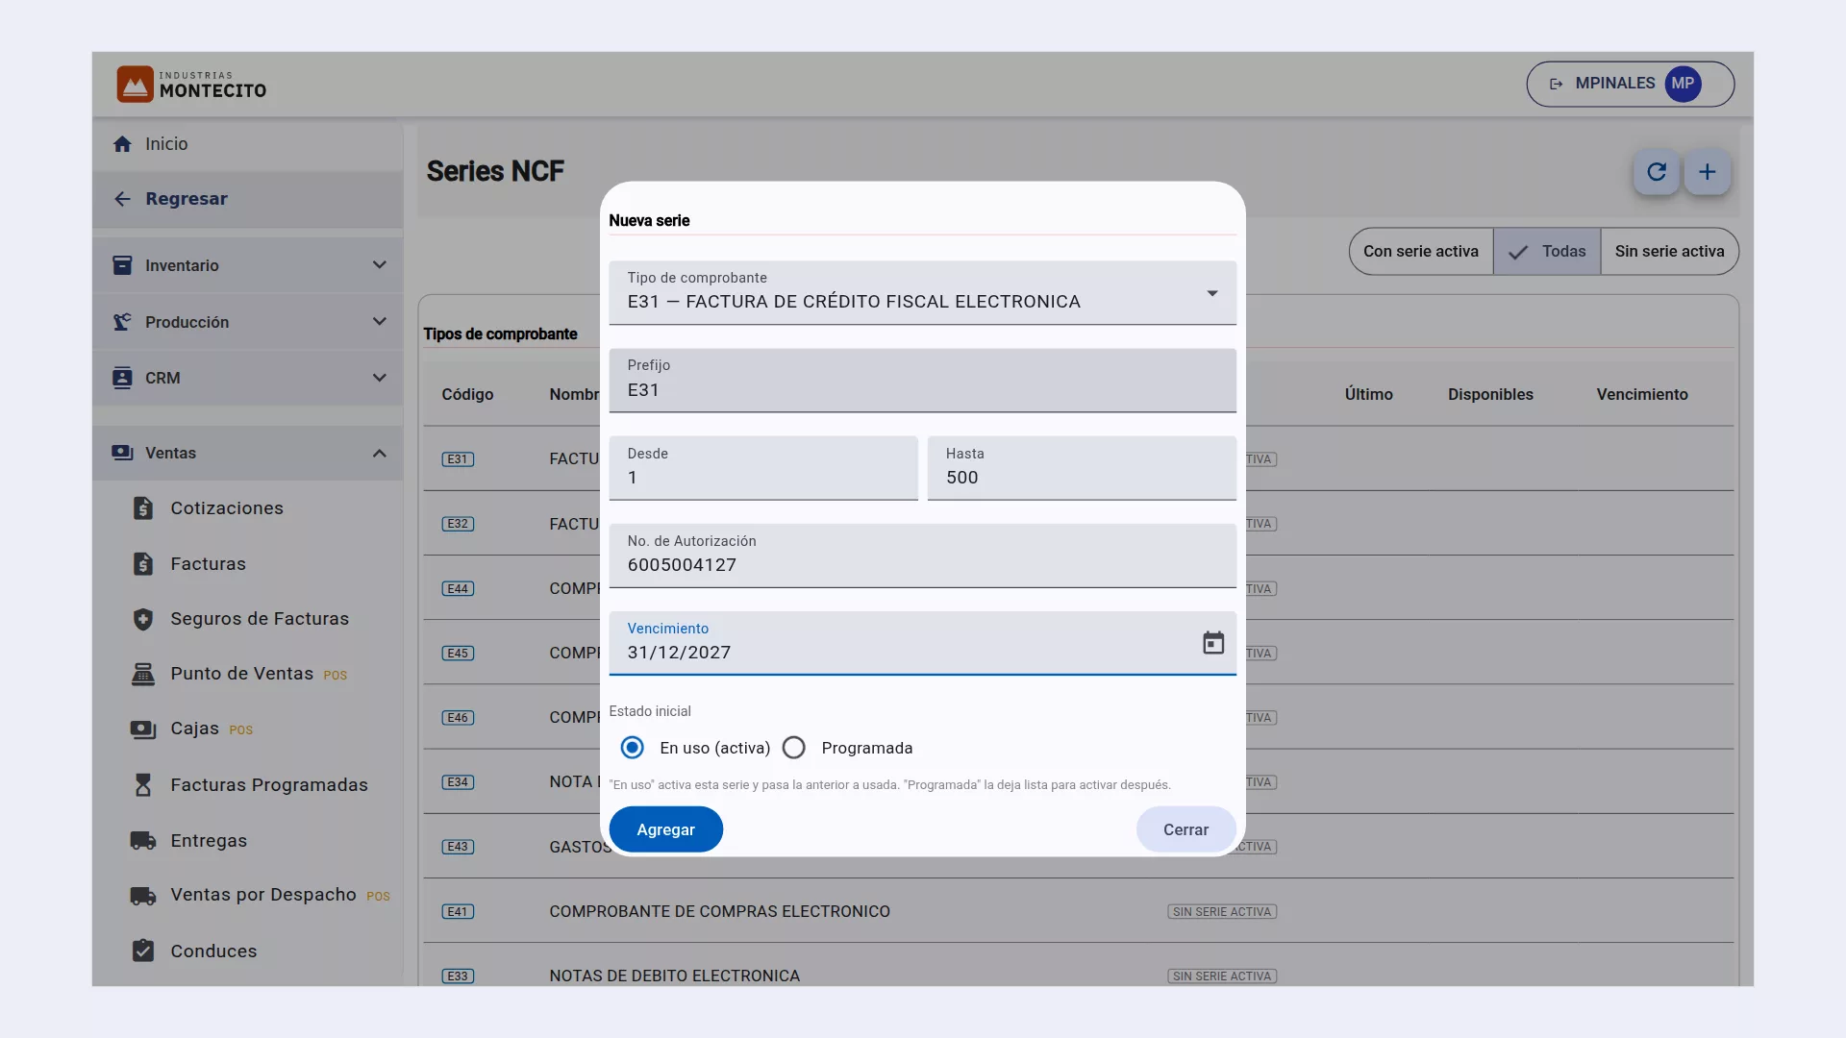Click the Seguros de Facturas shield icon

[143, 619]
